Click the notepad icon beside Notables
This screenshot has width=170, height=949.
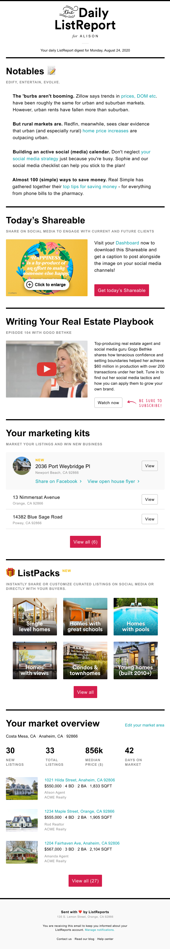coord(51,71)
